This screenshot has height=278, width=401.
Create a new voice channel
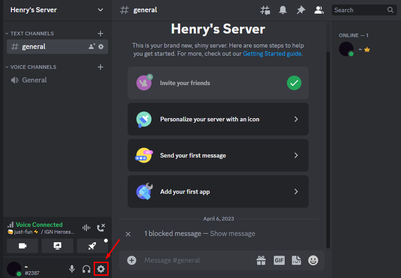click(x=100, y=67)
